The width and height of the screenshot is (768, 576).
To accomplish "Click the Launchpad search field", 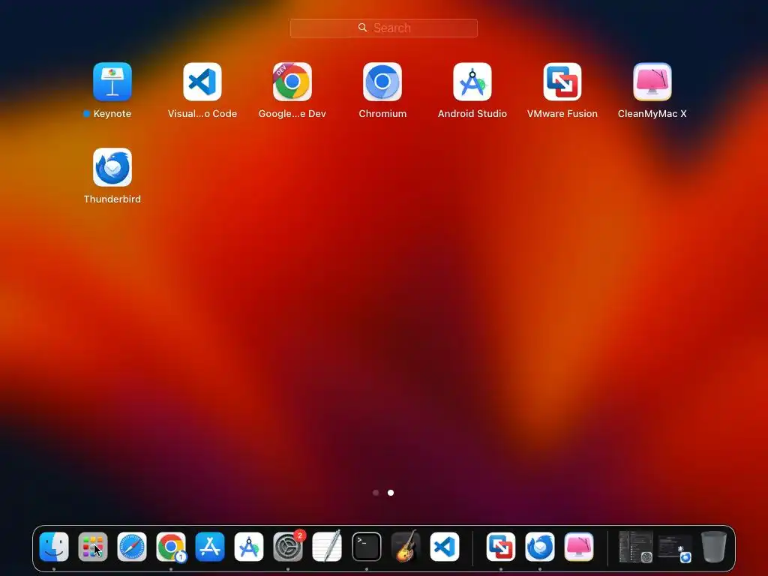I will [x=384, y=28].
